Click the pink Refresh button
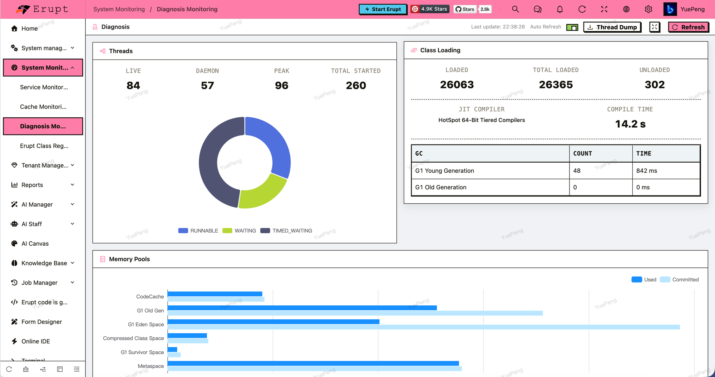 coord(689,27)
